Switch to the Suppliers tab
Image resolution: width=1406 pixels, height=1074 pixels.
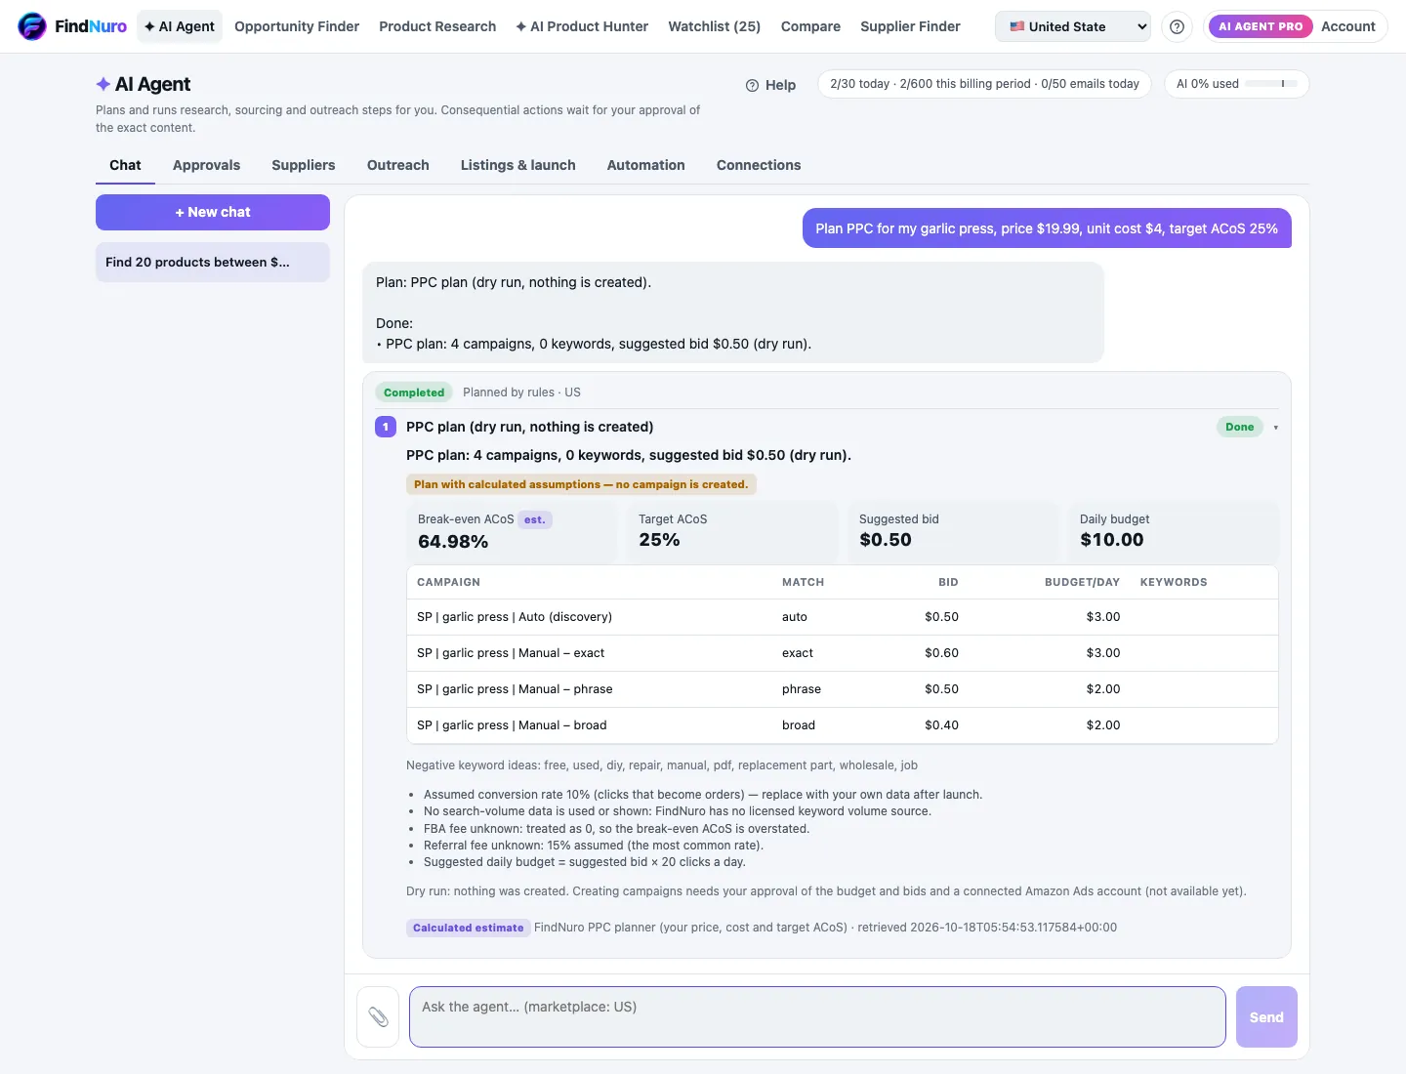coord(303,165)
